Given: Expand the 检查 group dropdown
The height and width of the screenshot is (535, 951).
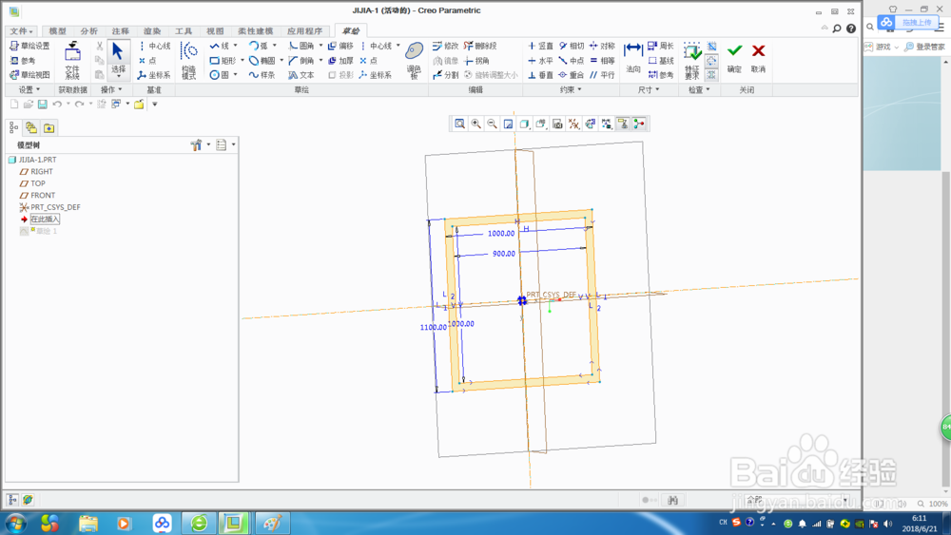Looking at the screenshot, I should click(x=699, y=89).
